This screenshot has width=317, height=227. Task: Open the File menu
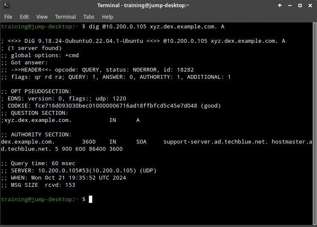[8, 17]
